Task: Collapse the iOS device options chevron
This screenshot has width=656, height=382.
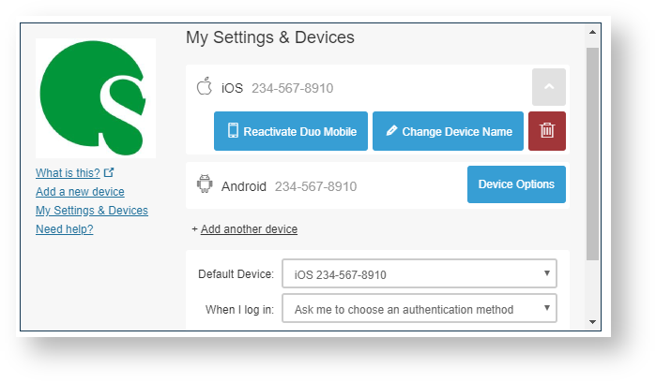Action: tap(549, 87)
